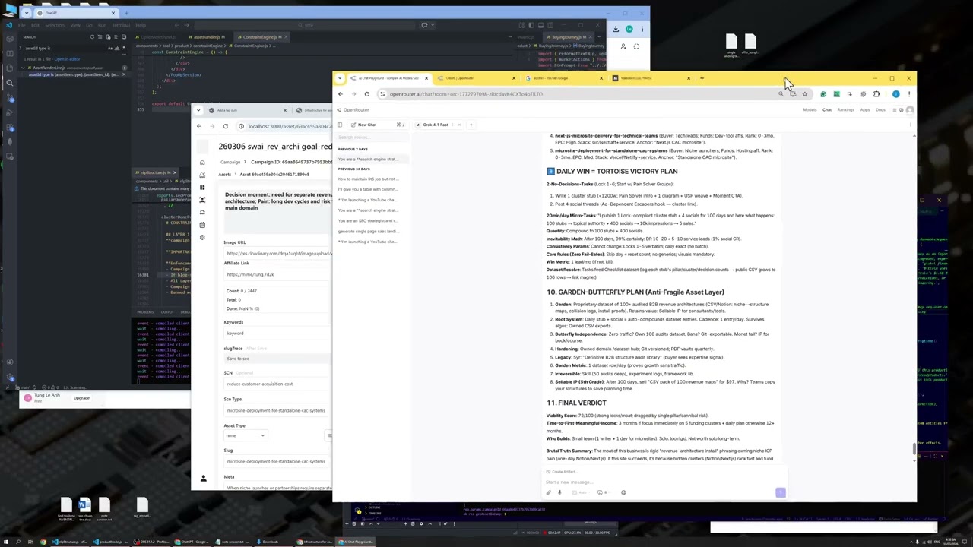
Task: Open Models link in OpenRouter header
Action: (810, 110)
